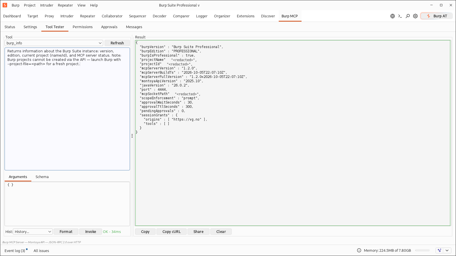This screenshot has height=256, width=456.
Task: Open the Dashboard tab
Action: 12,16
